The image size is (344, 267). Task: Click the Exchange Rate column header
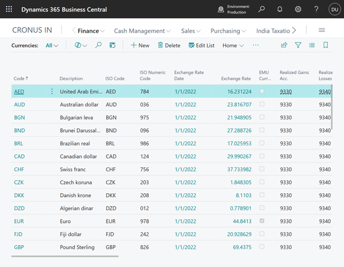[236, 78]
